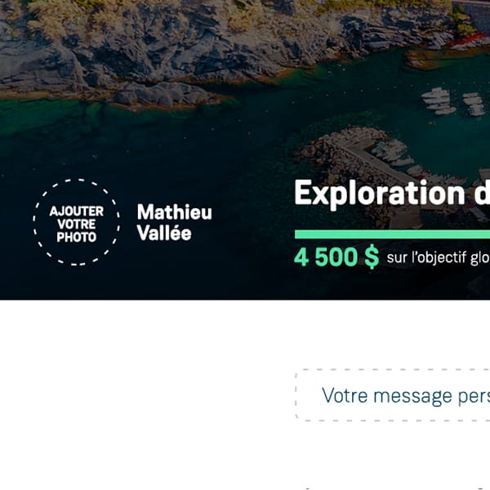Screen dimensions: 490x490
Task: Click the green dollar sign after 4 500
Action: click(x=372, y=257)
